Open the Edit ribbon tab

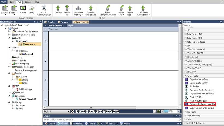tap(12, 2)
